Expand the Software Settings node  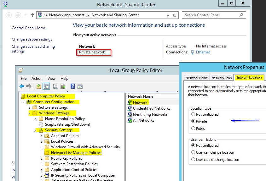tap(29, 108)
